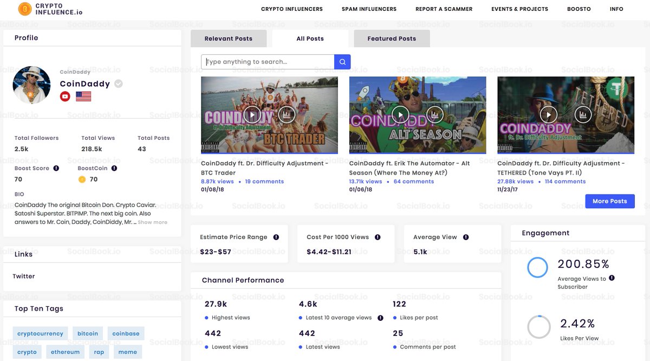The image size is (650, 361).
Task: Open stats chart icon on BTC Trader video
Action: 287,114
